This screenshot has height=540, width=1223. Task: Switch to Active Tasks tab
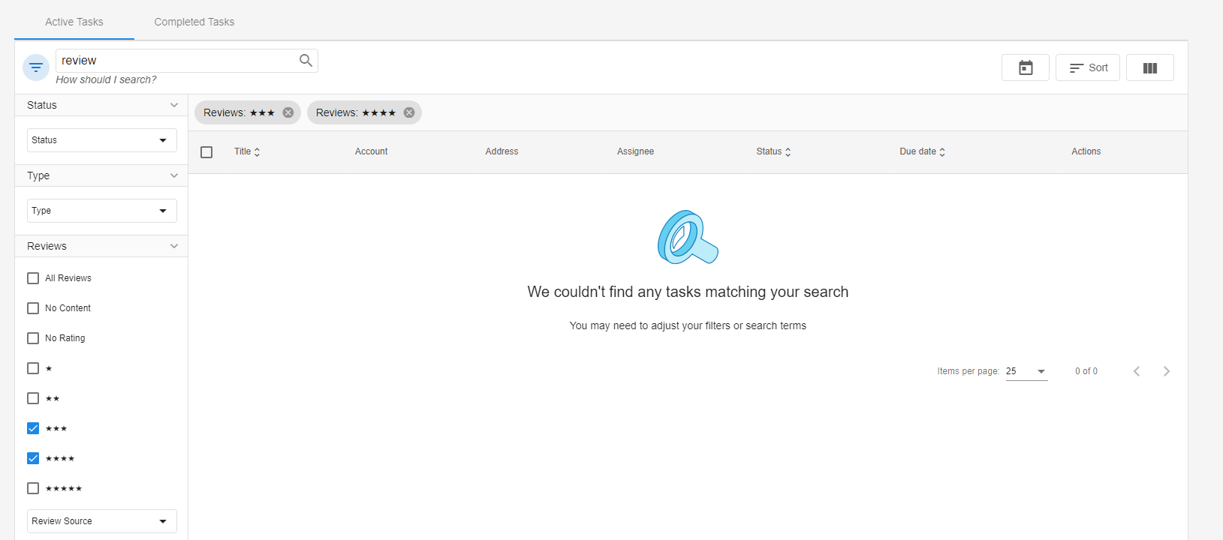coord(74,22)
